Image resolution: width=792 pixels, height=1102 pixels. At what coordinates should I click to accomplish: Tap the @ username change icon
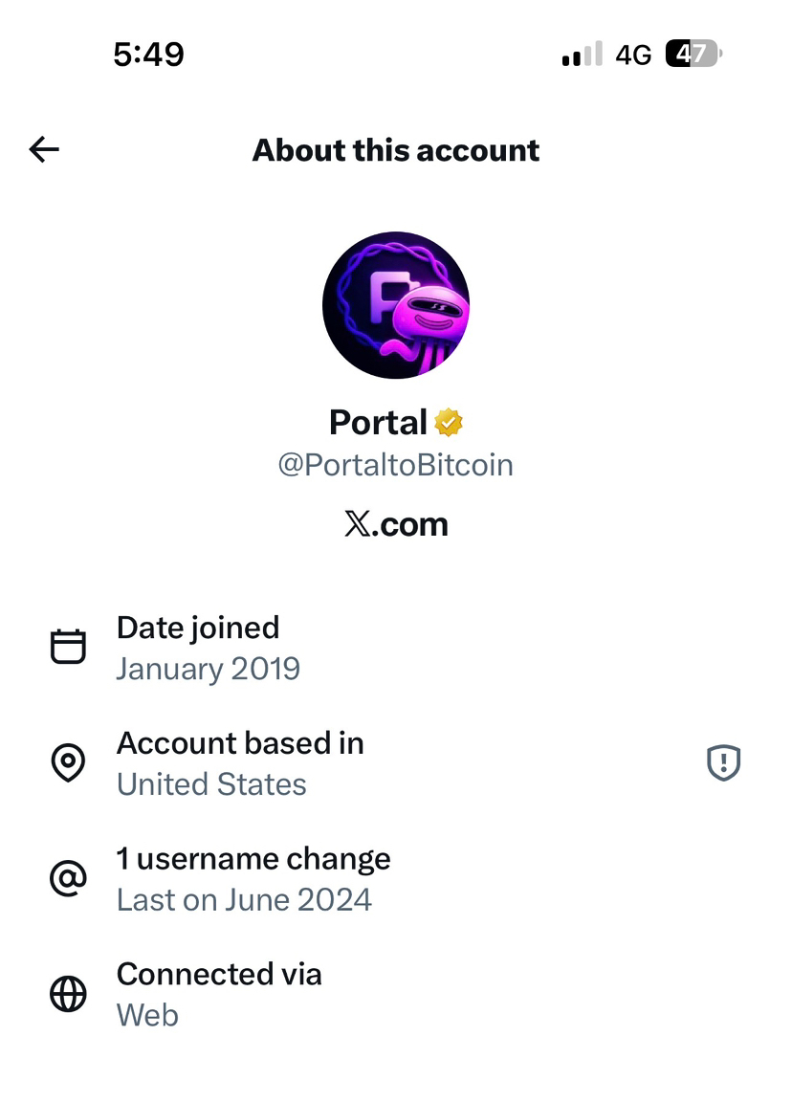click(x=68, y=879)
